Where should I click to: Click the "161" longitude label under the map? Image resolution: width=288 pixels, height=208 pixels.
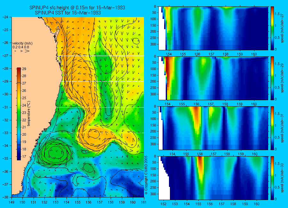pyautogui.click(x=144, y=202)
